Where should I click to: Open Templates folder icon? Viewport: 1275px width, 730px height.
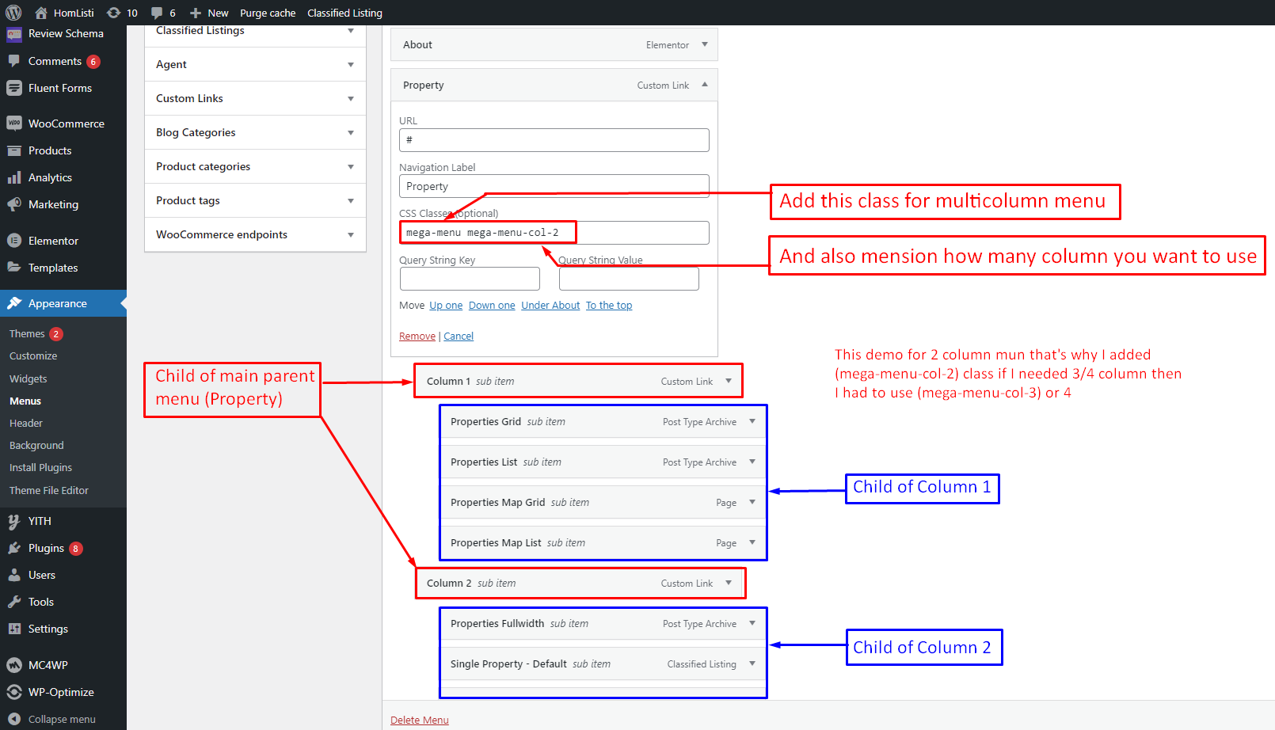point(14,268)
